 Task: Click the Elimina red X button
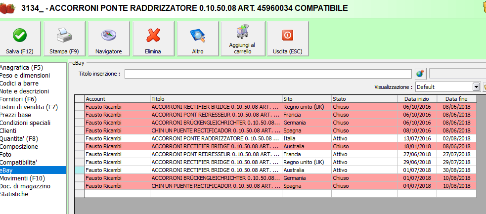(153, 39)
